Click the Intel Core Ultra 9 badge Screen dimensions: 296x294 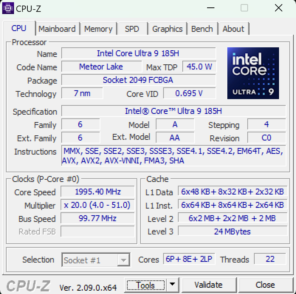click(x=253, y=73)
